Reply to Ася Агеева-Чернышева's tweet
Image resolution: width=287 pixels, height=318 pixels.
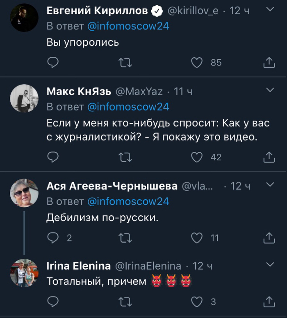53,237
